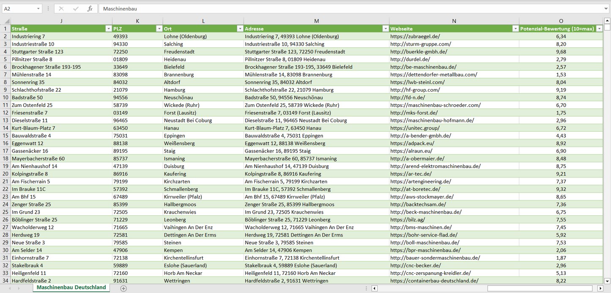611x293 pixels.
Task: Add a new sheet with plus icon
Action: pyautogui.click(x=123, y=288)
